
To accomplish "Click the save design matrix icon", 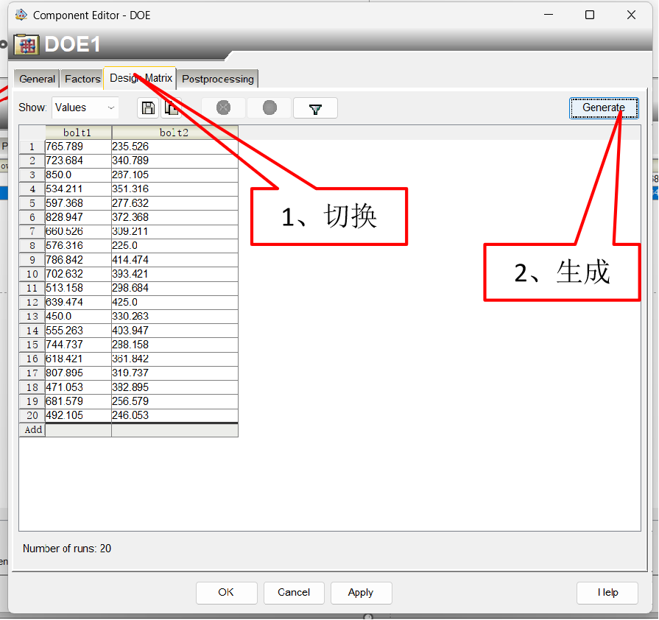I will (148, 108).
